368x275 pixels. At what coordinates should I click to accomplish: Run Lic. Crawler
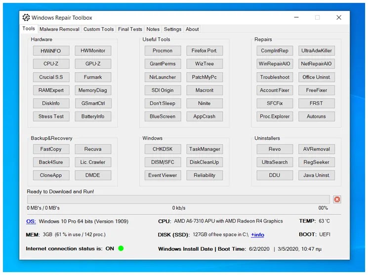[x=93, y=162]
